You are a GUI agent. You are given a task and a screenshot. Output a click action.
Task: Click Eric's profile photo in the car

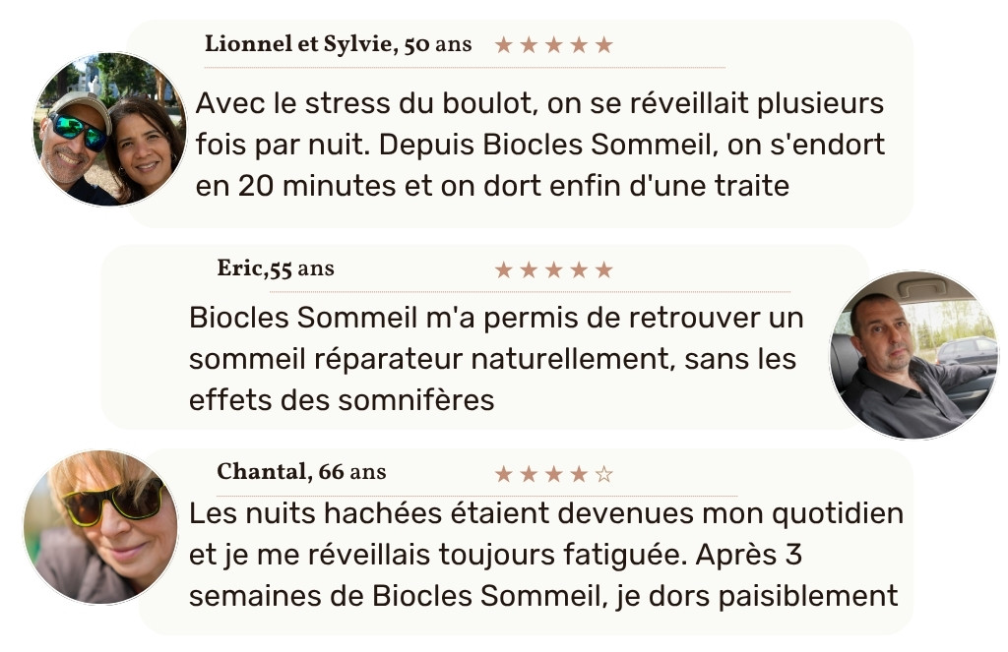click(914, 354)
